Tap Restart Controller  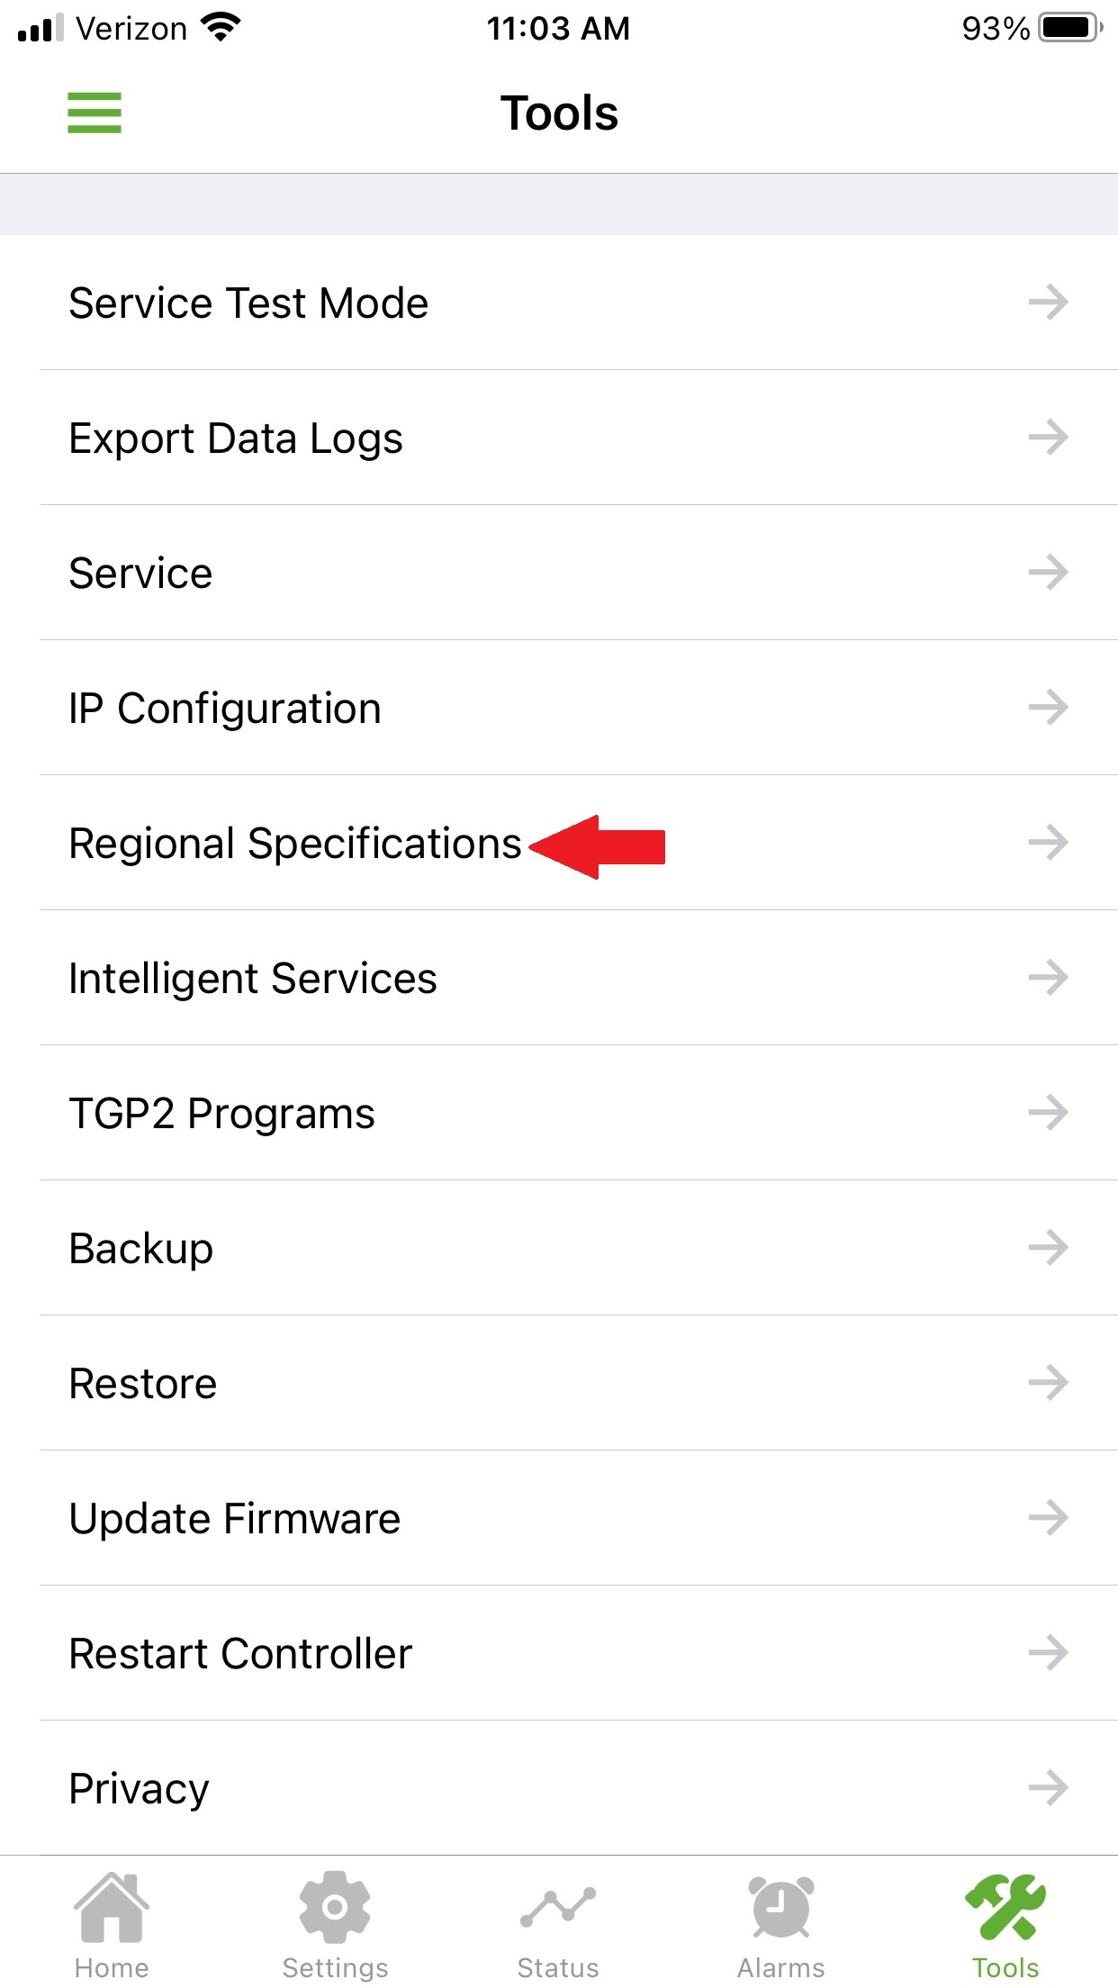click(x=240, y=1654)
